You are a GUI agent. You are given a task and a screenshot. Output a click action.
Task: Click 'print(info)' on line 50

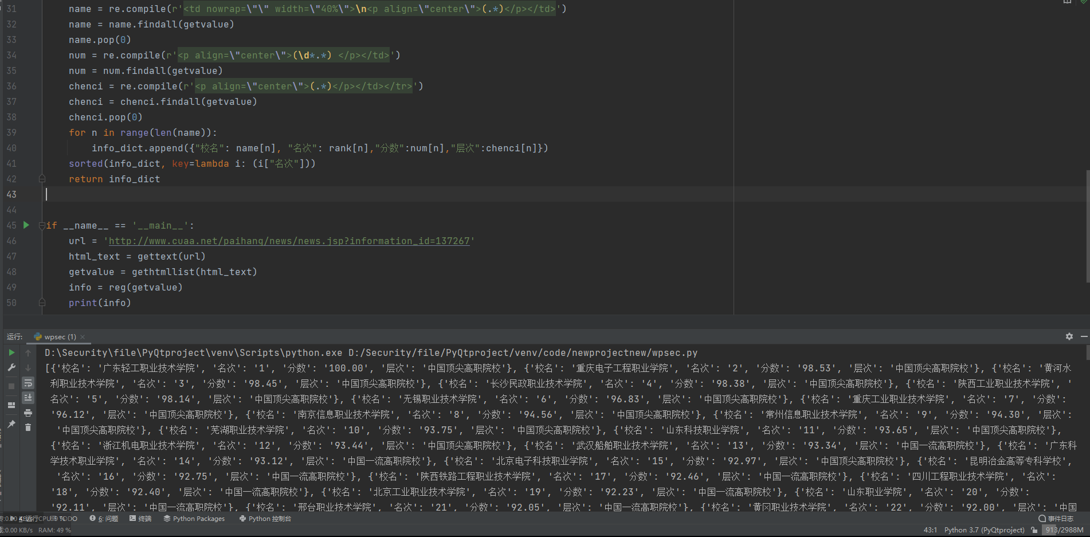[x=100, y=303]
